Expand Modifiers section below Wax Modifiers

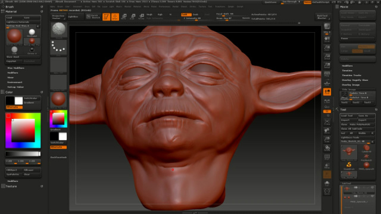click(13, 73)
